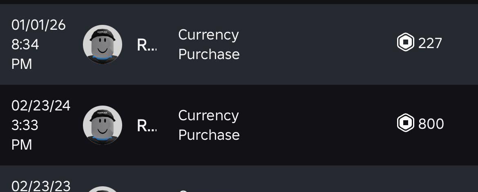478x192 pixels.
Task: Select Currency Purchase label in the 01/01/26 row
Action: tap(209, 44)
